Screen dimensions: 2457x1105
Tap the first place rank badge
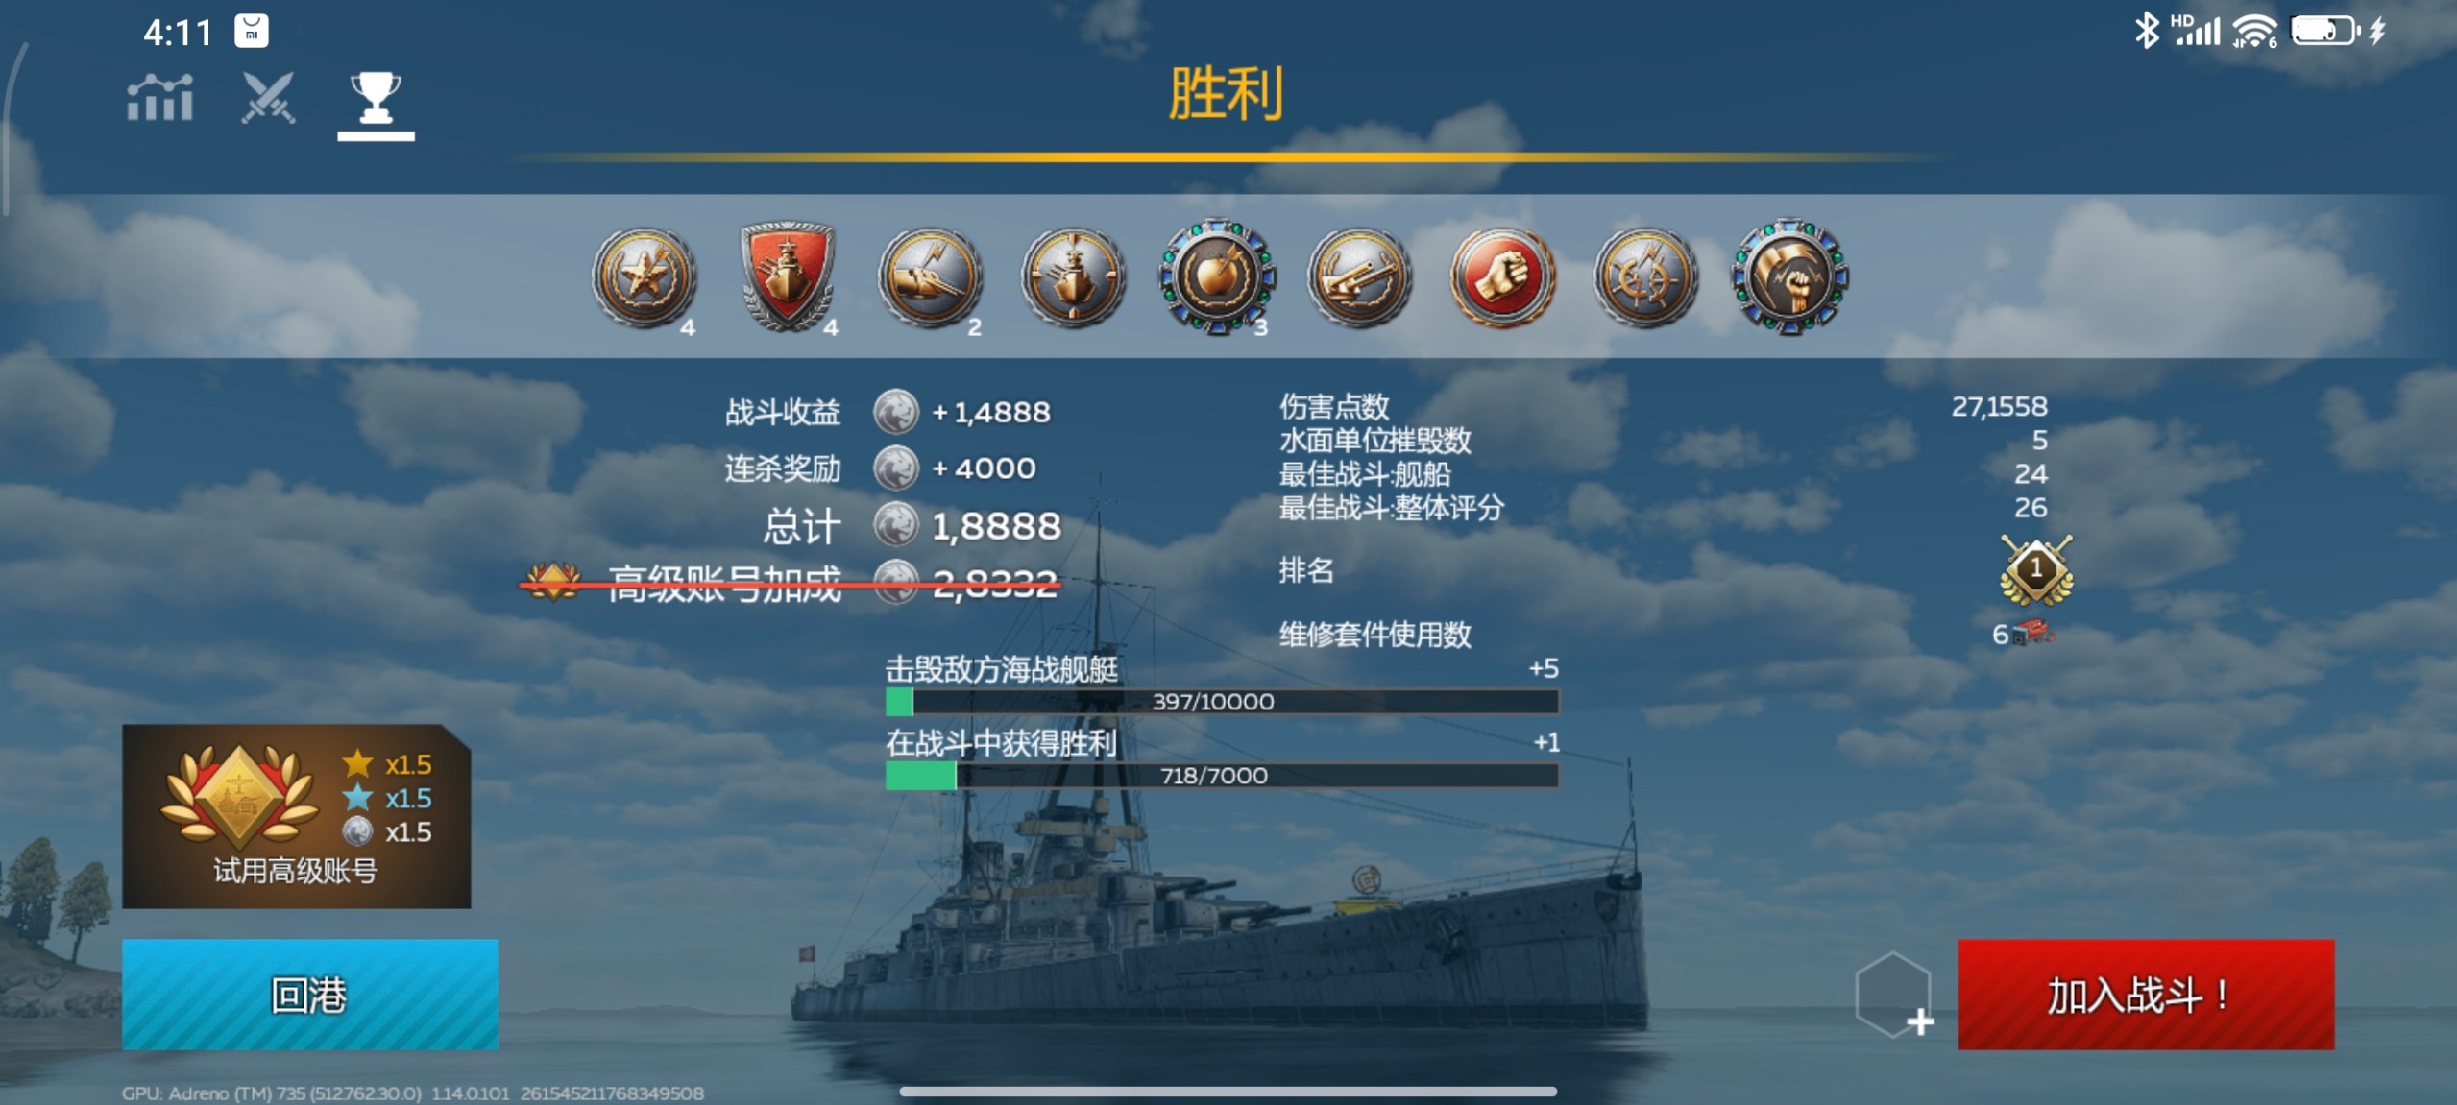tap(2036, 570)
